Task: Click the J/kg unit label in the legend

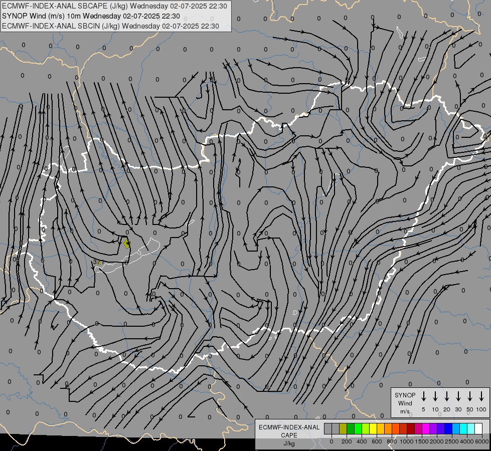Action: tap(289, 443)
